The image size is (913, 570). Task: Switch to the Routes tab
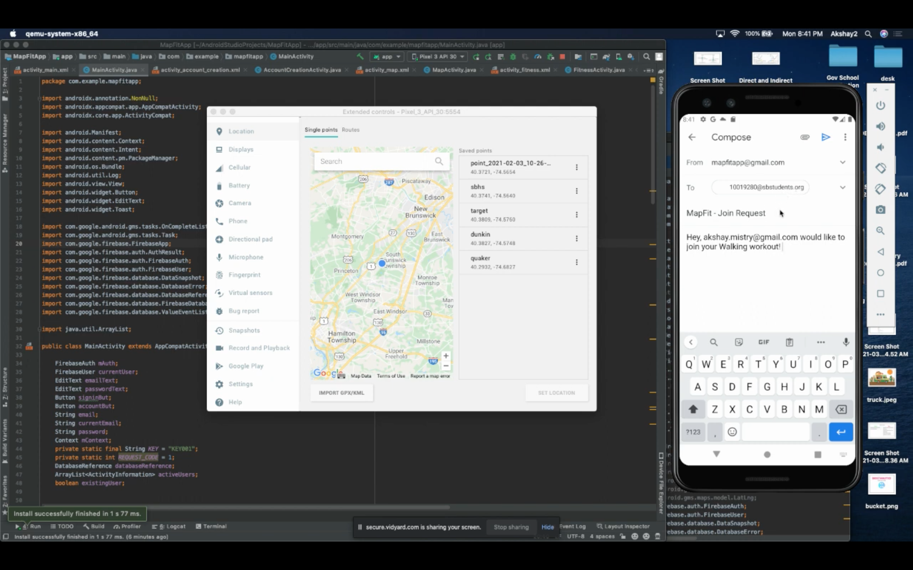[351, 130]
